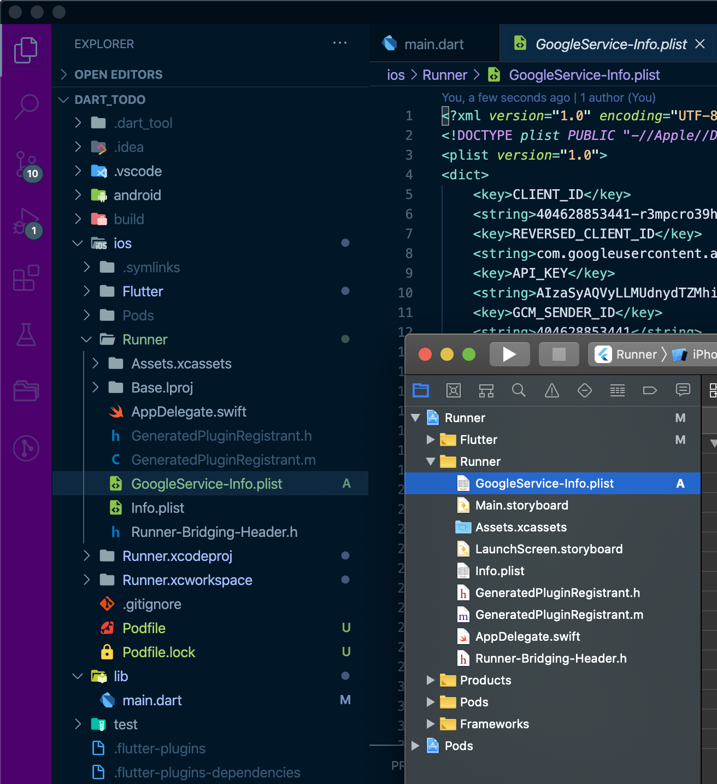Collapse the lib folder
The image size is (717, 784).
210,676
